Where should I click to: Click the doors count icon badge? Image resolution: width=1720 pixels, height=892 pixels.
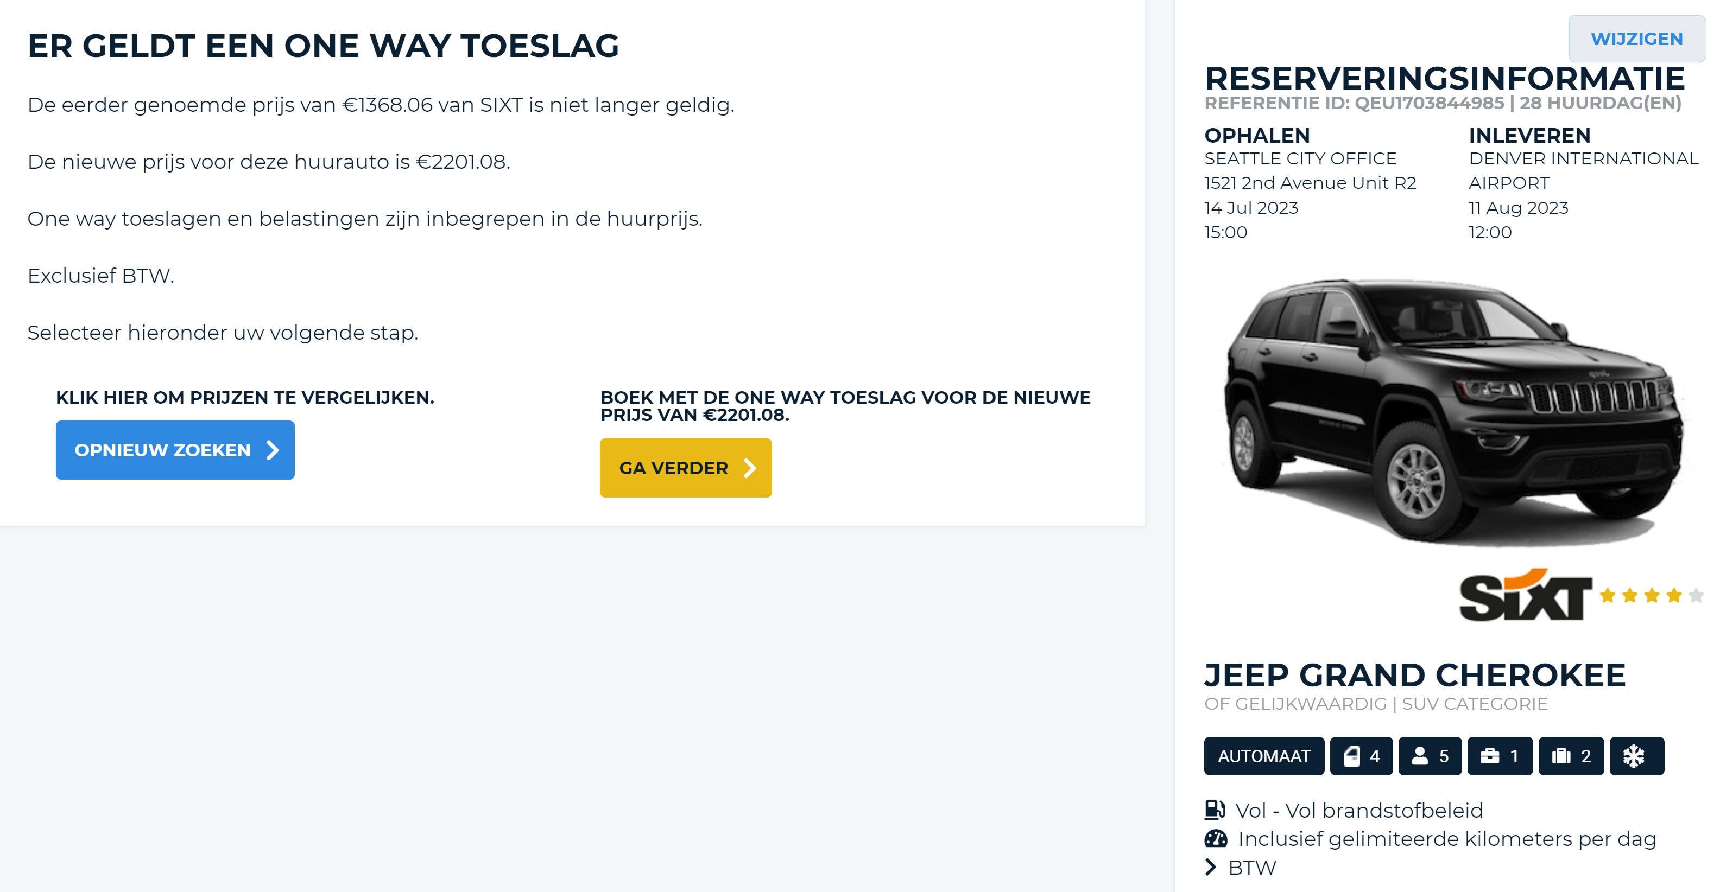tap(1361, 756)
